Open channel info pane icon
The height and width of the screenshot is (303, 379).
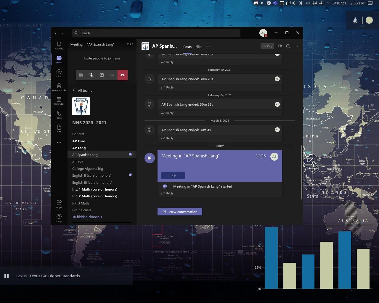[288, 46]
